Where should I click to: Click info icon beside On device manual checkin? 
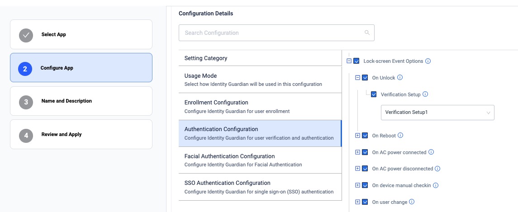point(436,185)
